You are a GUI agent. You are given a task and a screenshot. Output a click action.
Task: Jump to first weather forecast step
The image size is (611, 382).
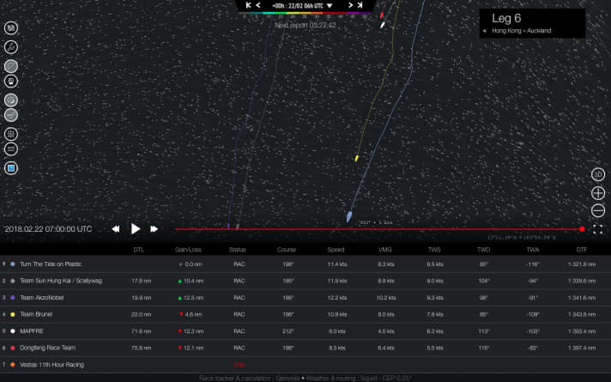248,5
